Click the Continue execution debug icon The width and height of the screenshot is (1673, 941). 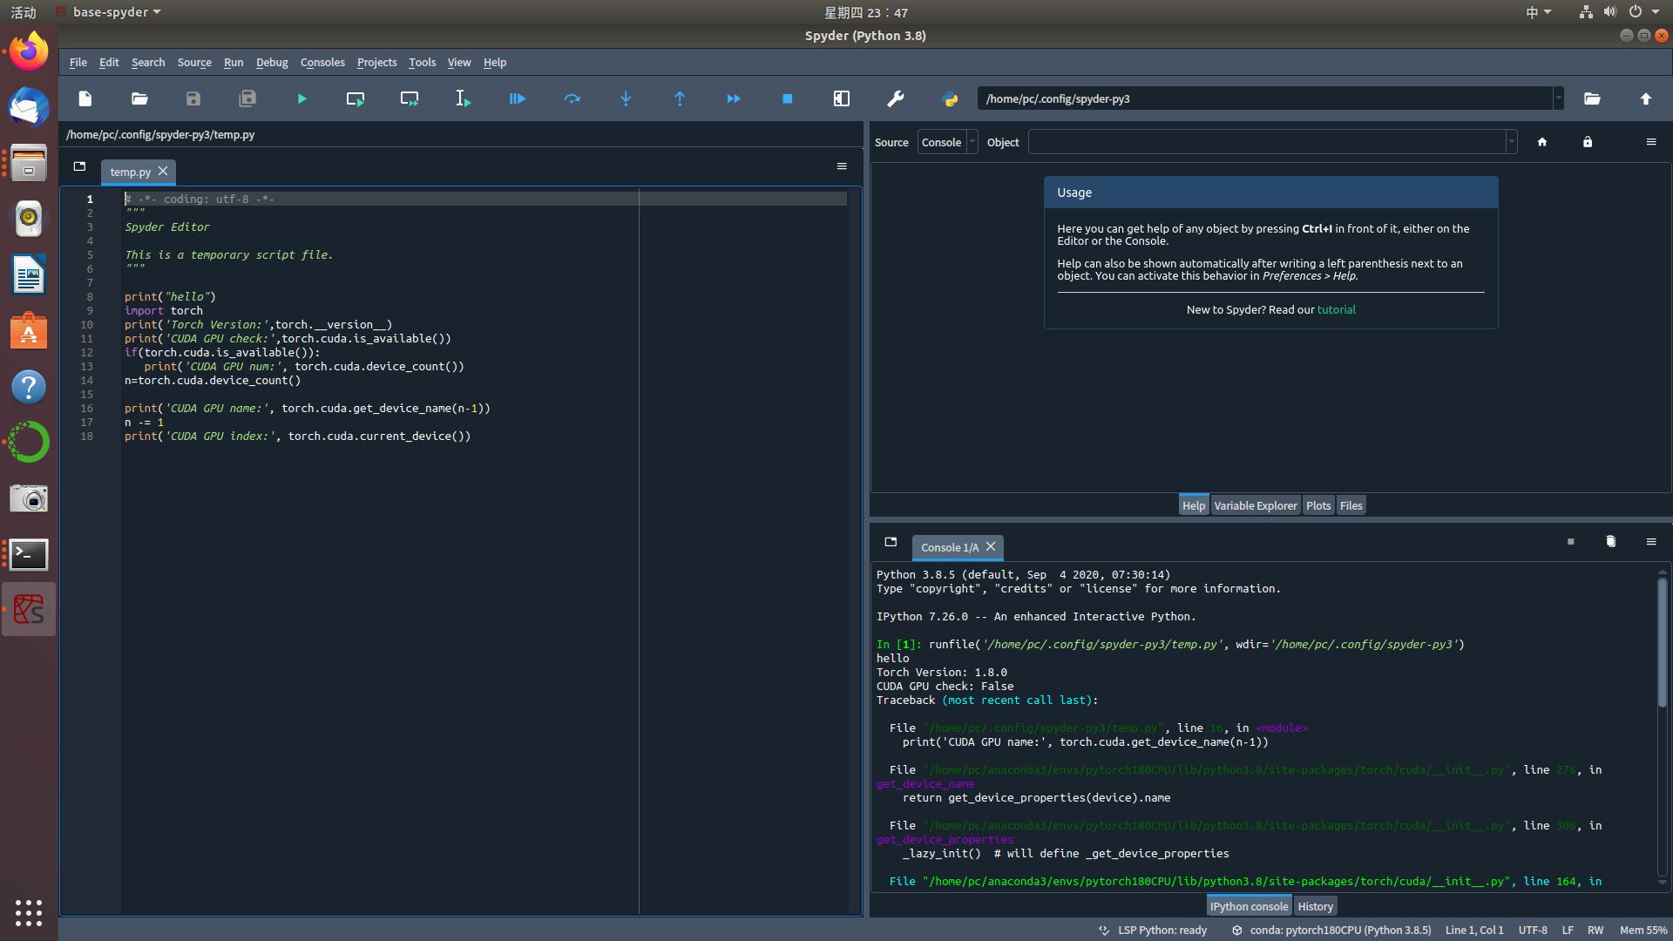click(733, 98)
